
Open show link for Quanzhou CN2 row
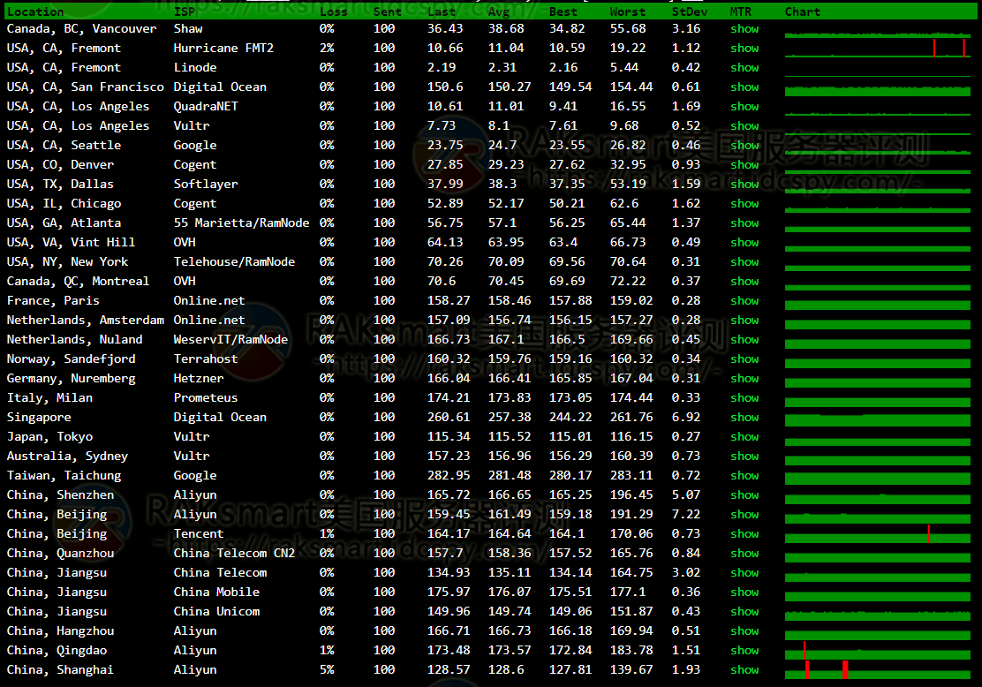pyautogui.click(x=744, y=553)
